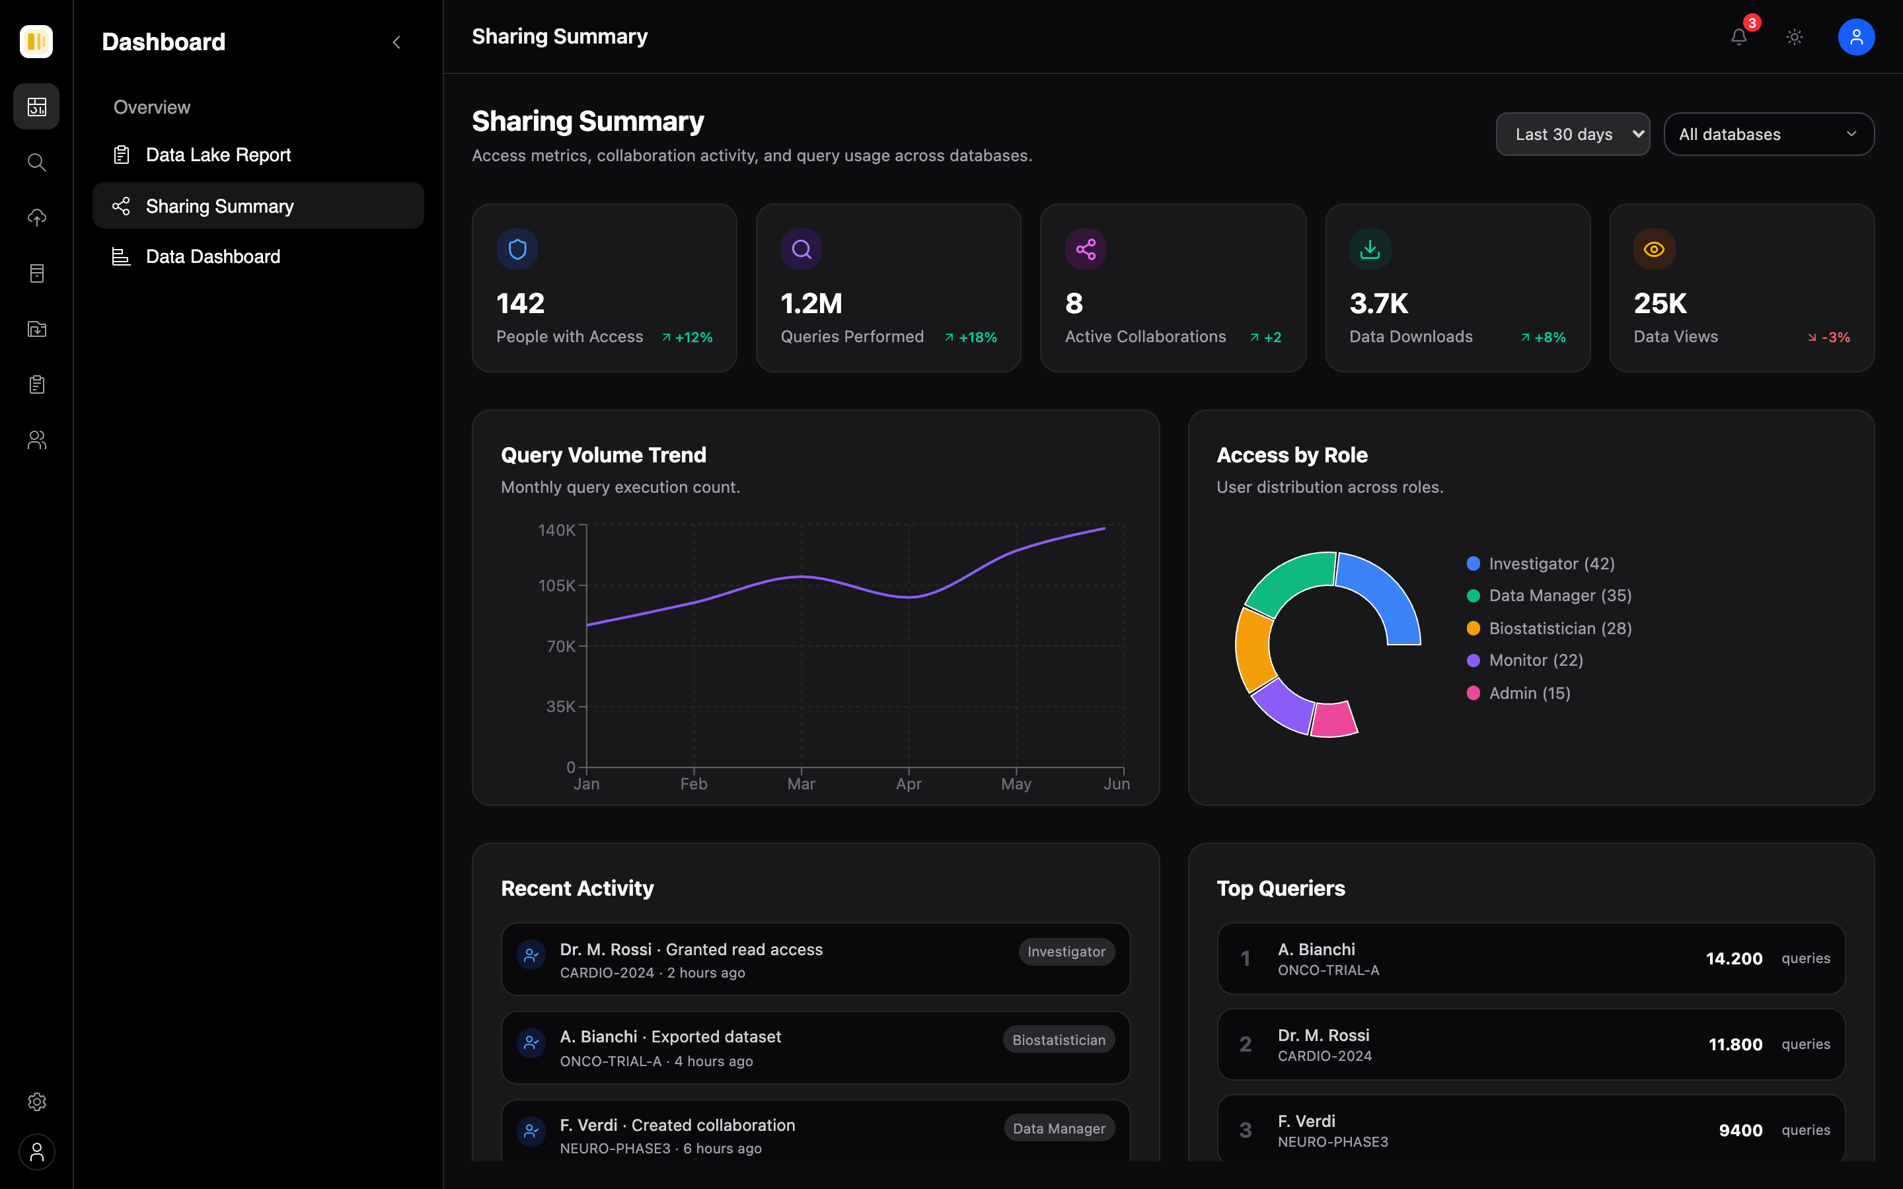This screenshot has height=1189, width=1903.
Task: Open the users group rail icon
Action: (x=36, y=439)
